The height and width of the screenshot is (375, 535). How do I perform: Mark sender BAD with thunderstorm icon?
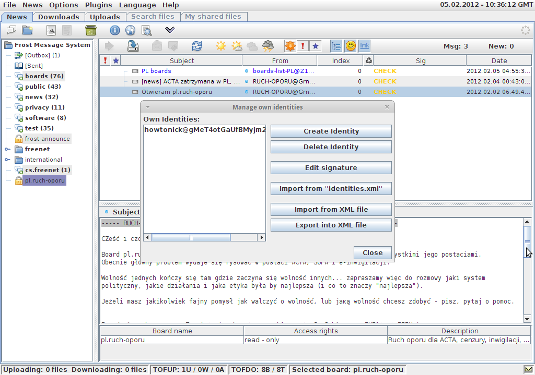268,46
